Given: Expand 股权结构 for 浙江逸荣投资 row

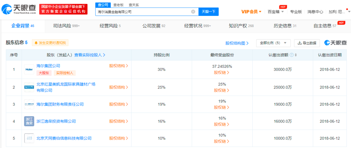Looking at the screenshot, I should pyautogui.click(x=119, y=121).
